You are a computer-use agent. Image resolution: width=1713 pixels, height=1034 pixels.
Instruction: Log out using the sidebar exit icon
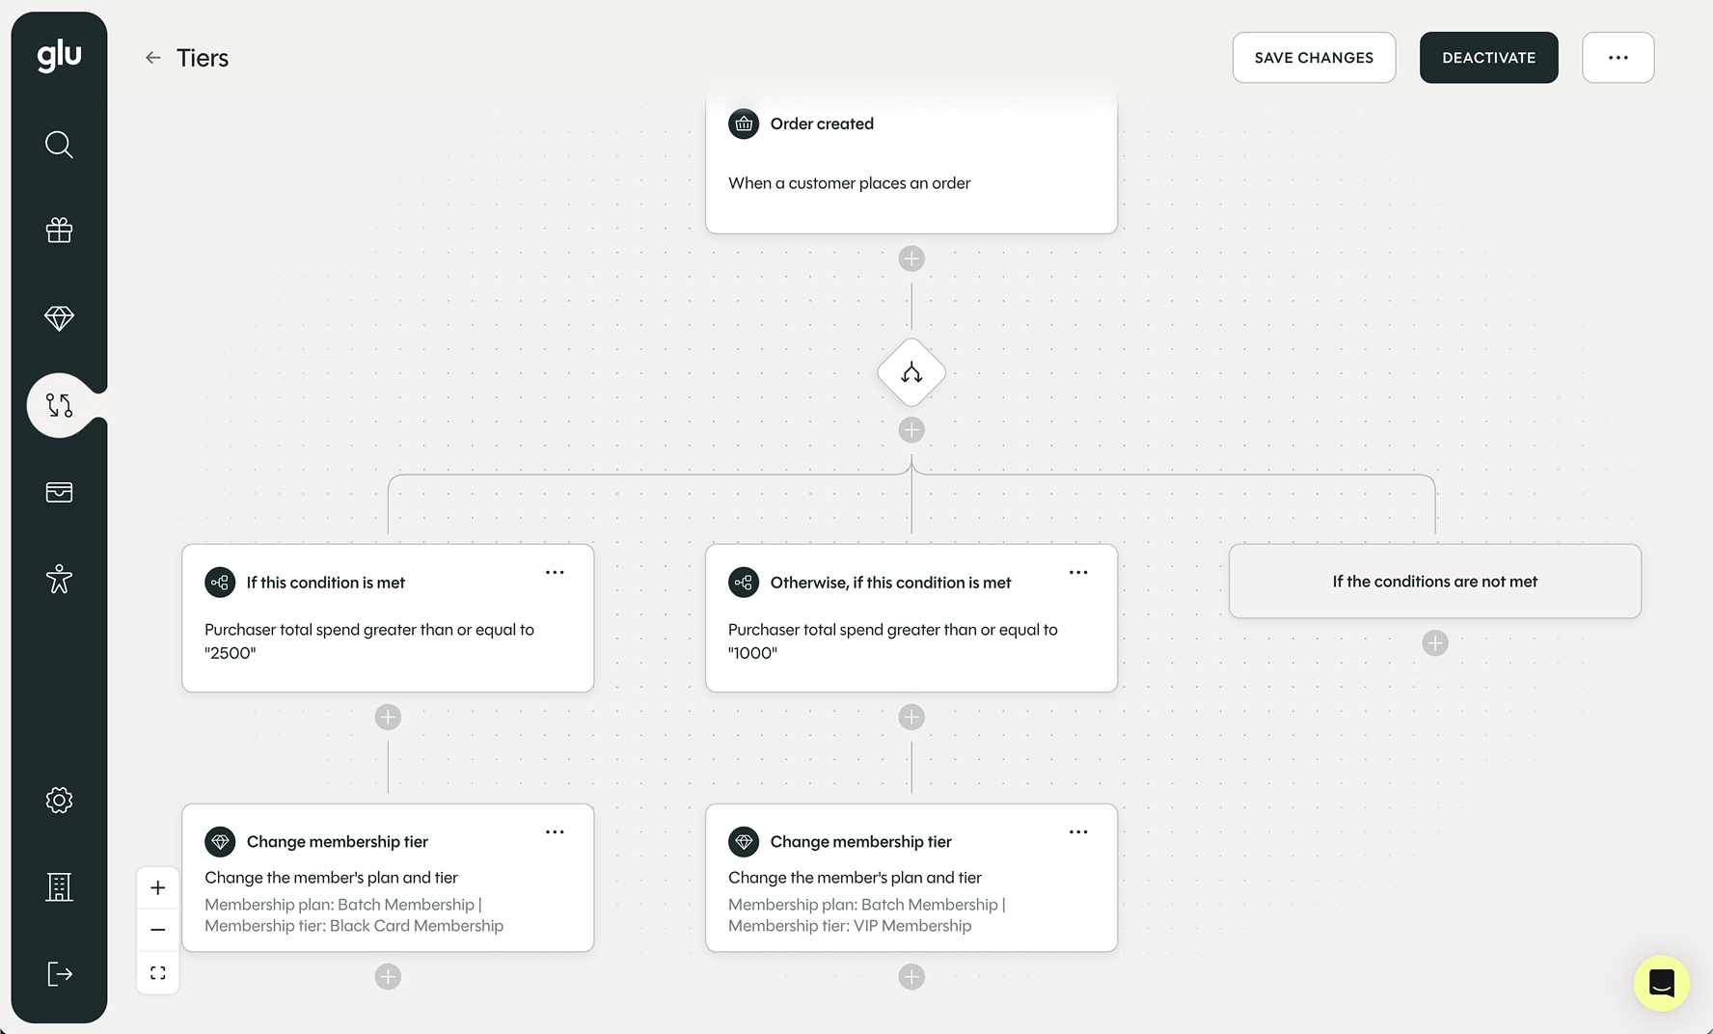coord(59,973)
